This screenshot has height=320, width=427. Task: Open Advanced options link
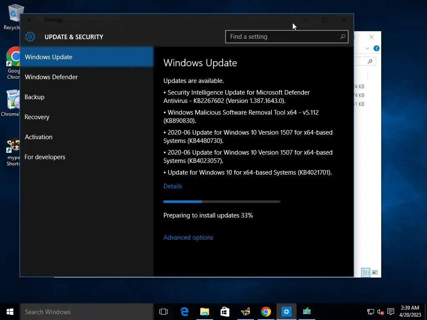(x=188, y=237)
